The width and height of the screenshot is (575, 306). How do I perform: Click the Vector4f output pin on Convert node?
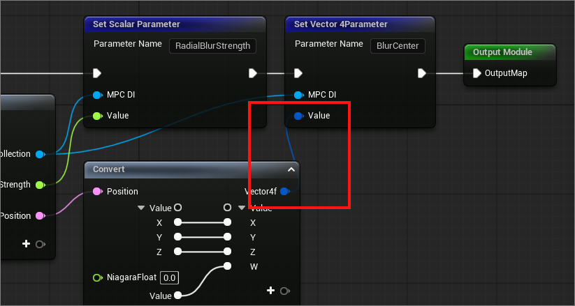[284, 191]
